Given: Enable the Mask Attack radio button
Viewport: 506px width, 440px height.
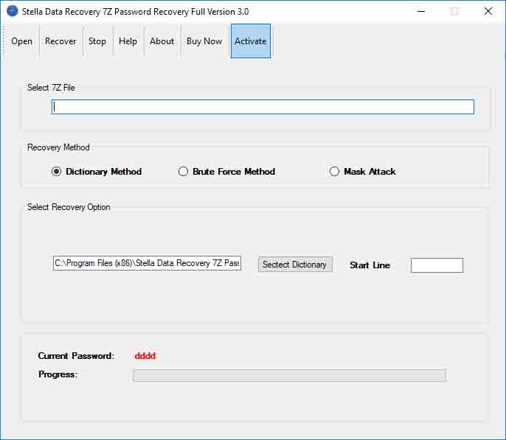Looking at the screenshot, I should point(335,172).
